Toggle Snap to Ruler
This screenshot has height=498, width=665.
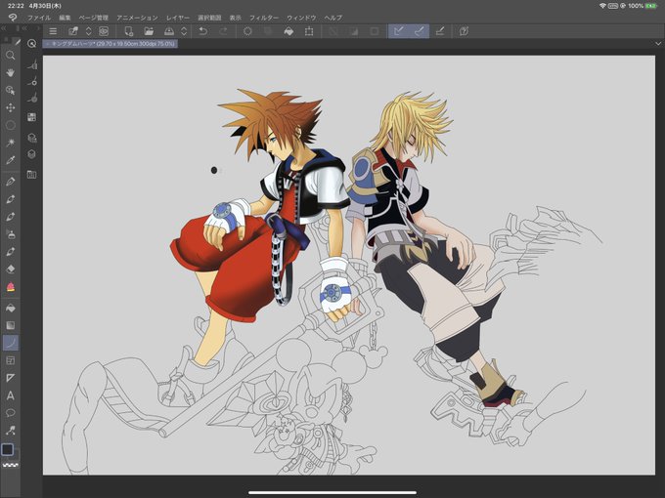coord(398,31)
